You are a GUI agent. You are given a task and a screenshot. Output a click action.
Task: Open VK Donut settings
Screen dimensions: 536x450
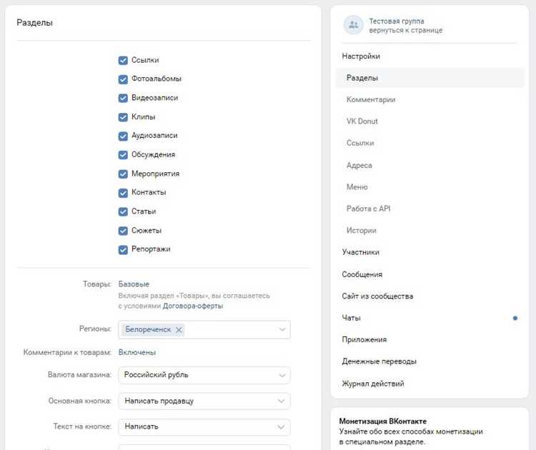coord(362,121)
